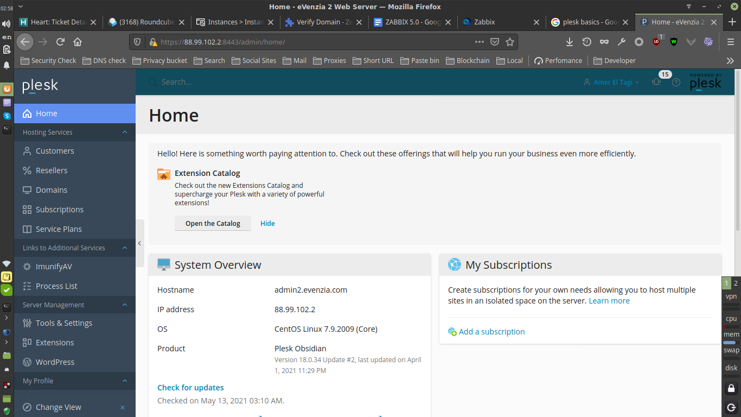Image resolution: width=741 pixels, height=417 pixels.
Task: Open the Amer El Tagi user dropdown
Action: [611, 82]
